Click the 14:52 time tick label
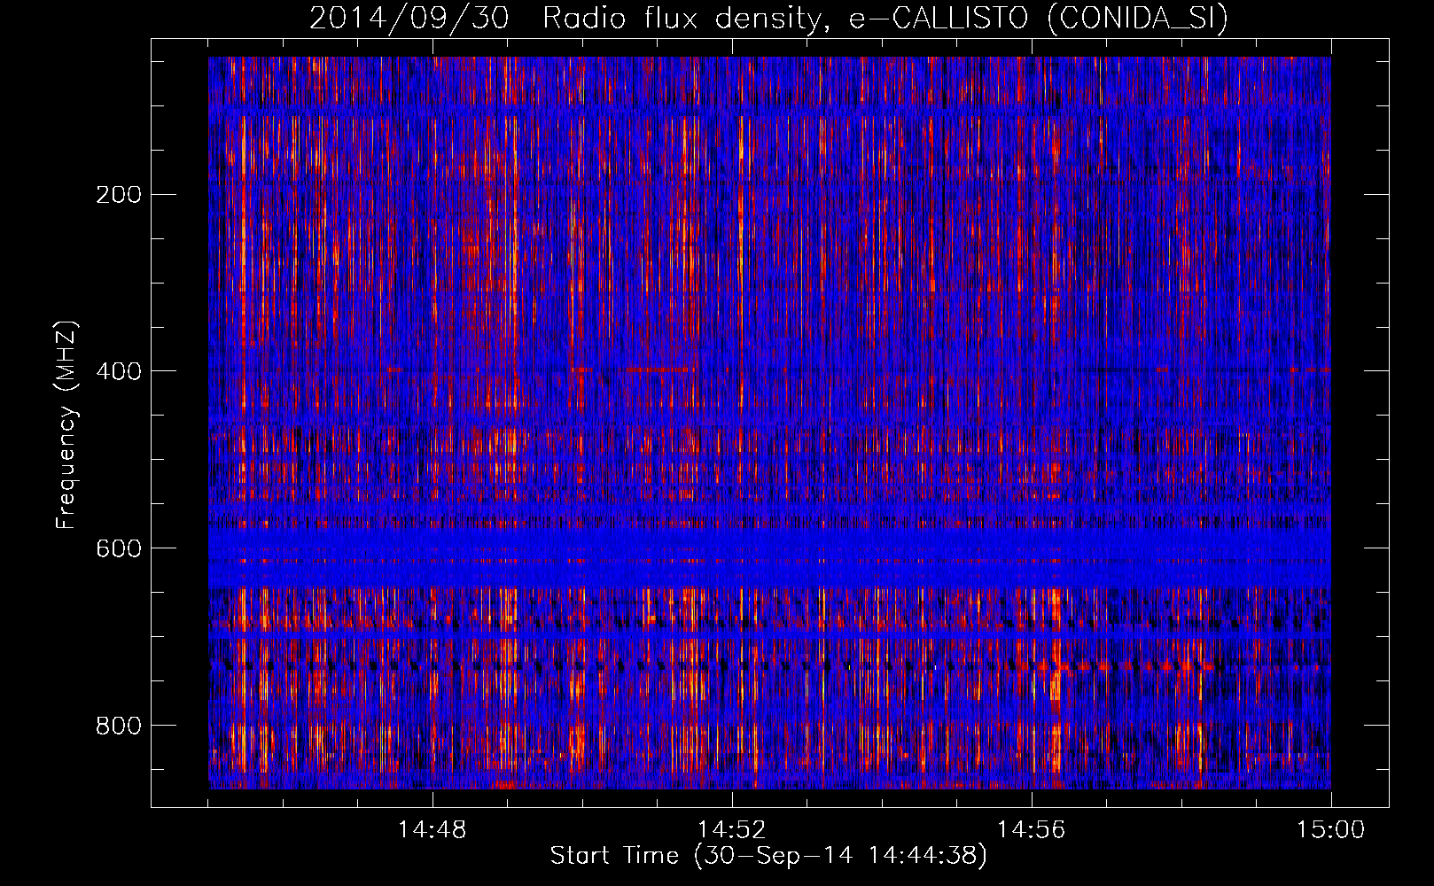This screenshot has height=886, width=1434. tap(732, 830)
